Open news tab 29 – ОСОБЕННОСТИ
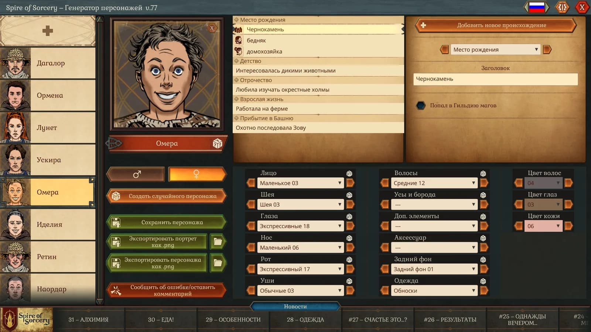The image size is (591, 332). tap(233, 320)
